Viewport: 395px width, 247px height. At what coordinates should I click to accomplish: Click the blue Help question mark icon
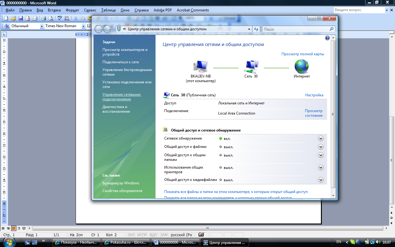[x=327, y=38]
